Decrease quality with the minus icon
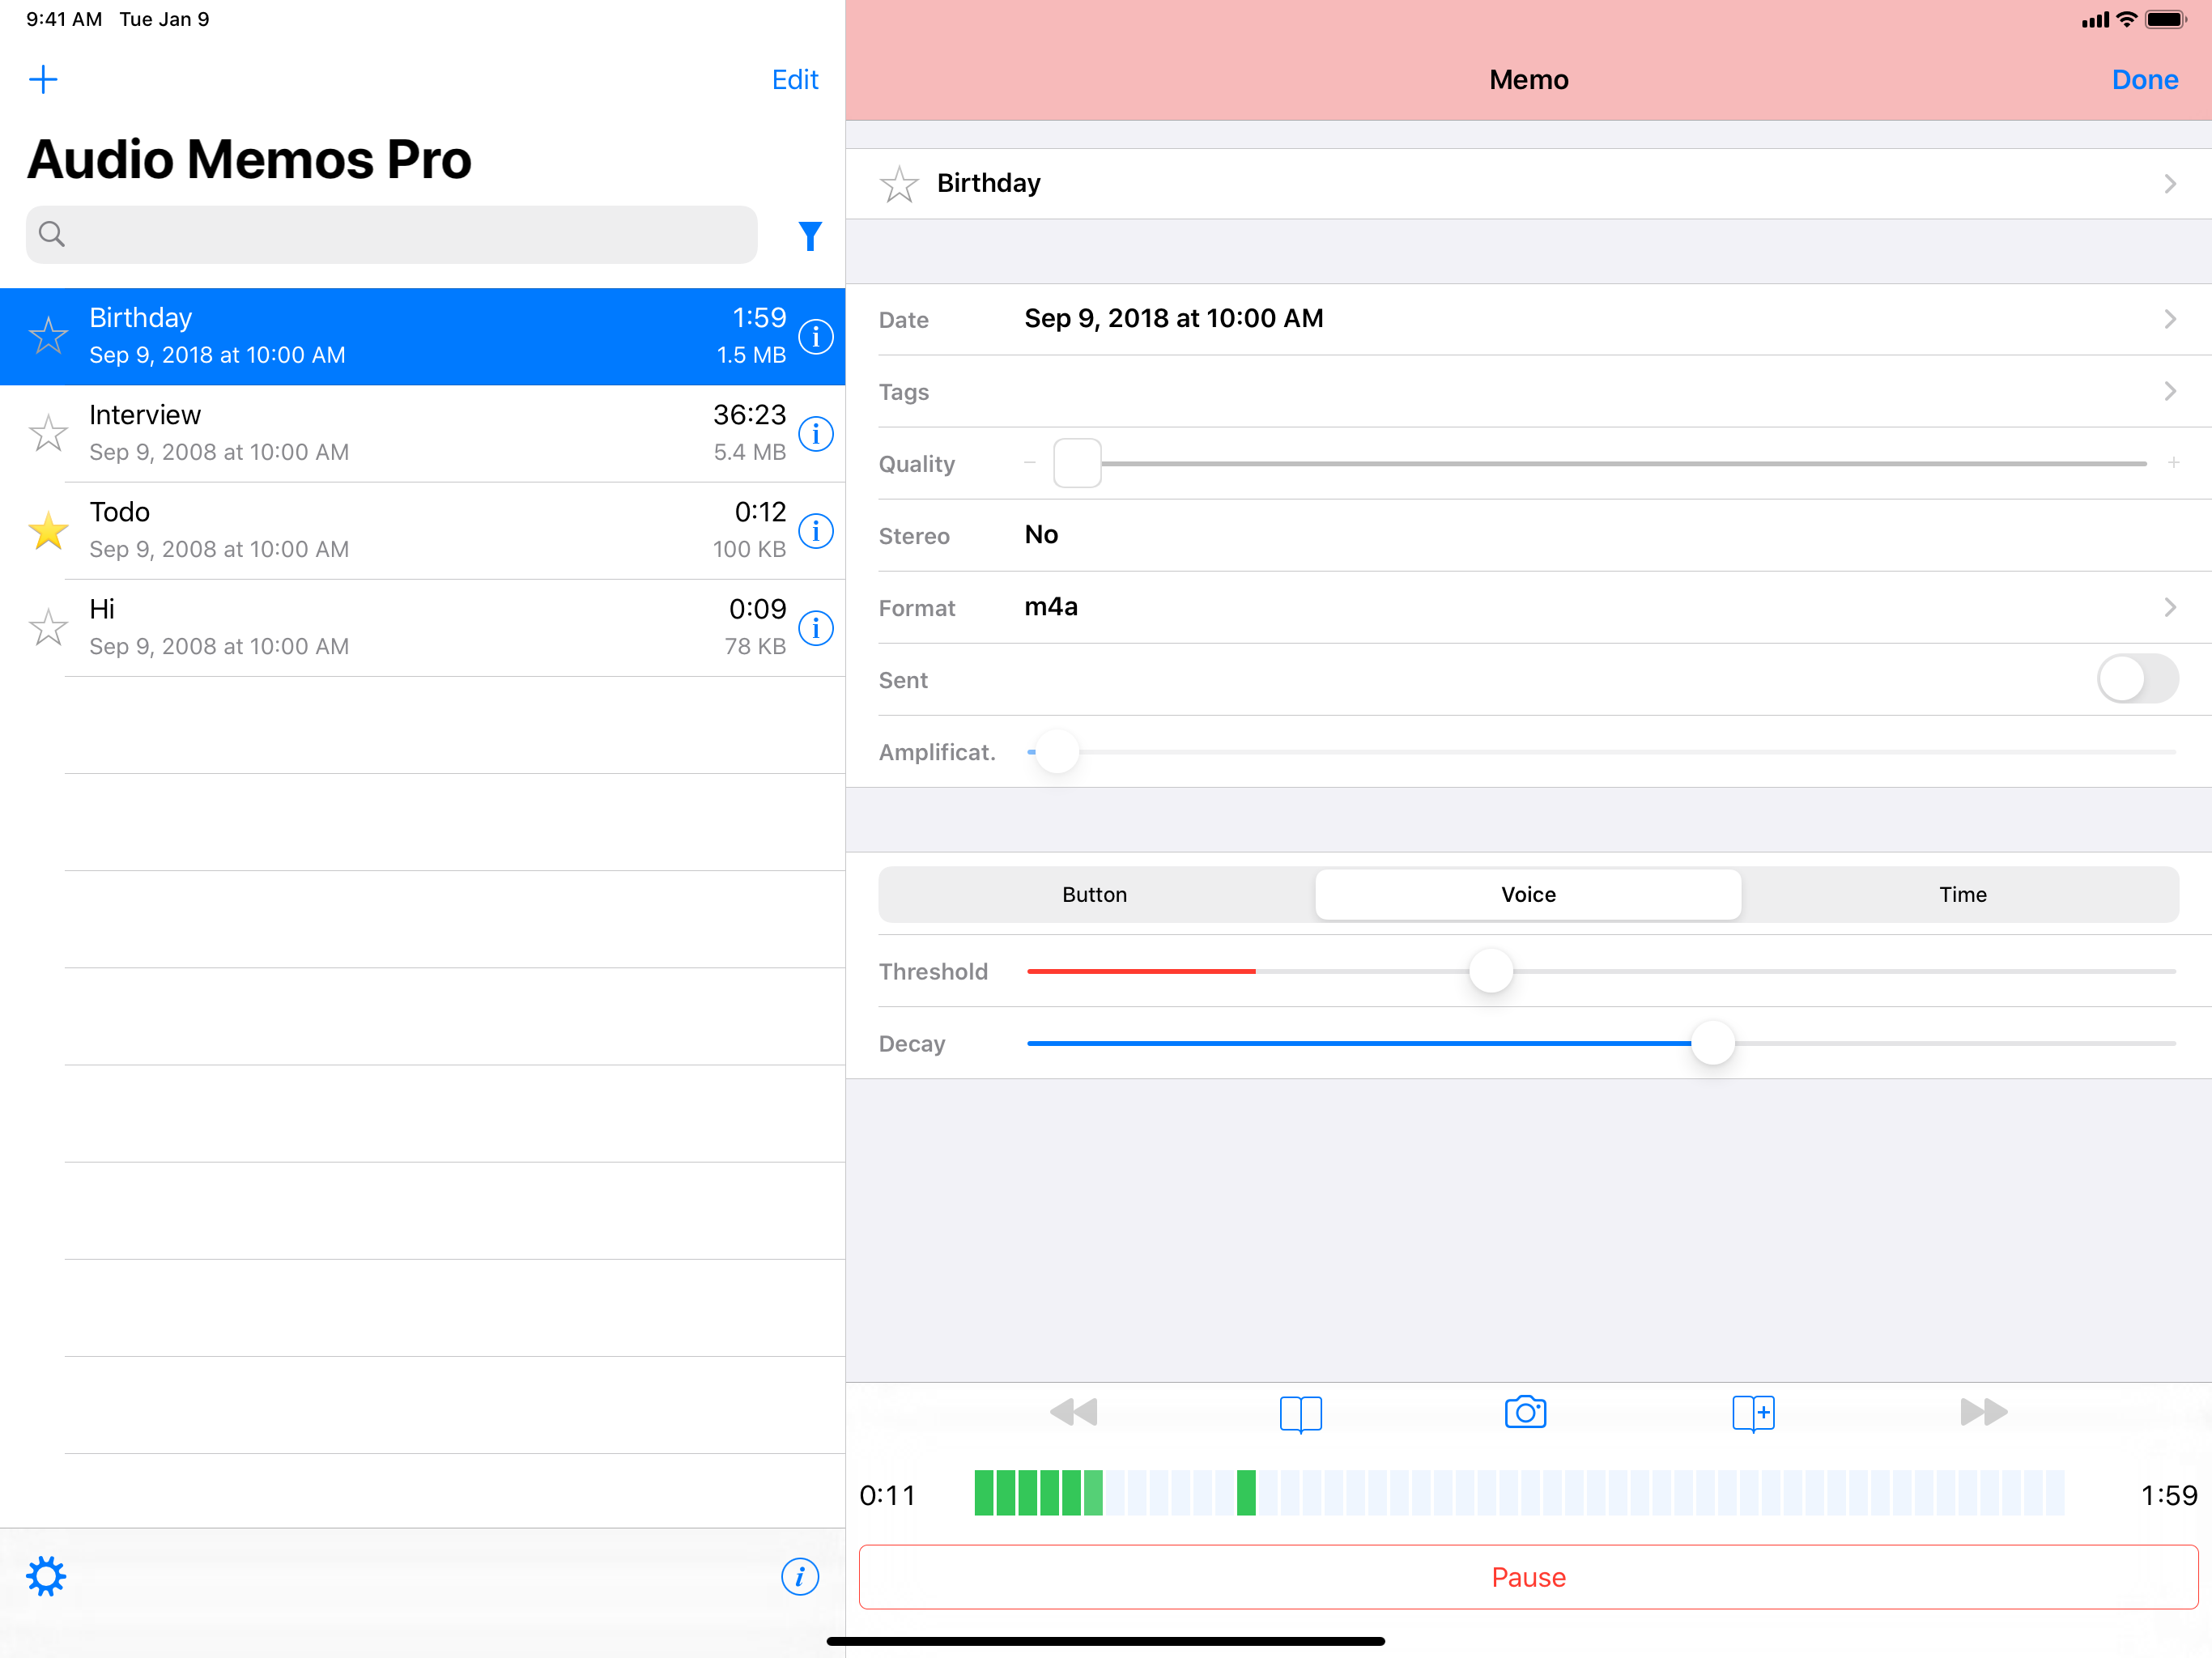2212x1658 pixels. click(x=1030, y=463)
